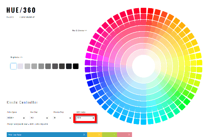Pick the pure red outer wheel chip
Viewport: 209px width, 137px height.
(150, 11)
